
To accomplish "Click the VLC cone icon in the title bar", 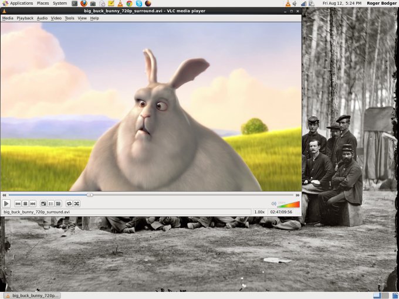I will point(4,11).
